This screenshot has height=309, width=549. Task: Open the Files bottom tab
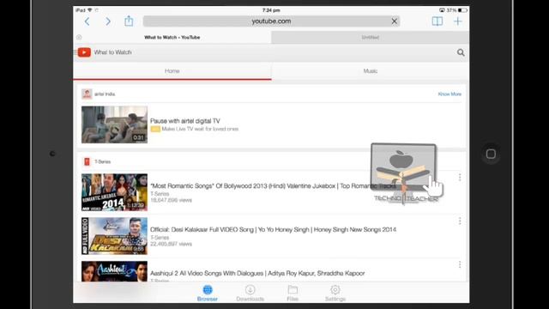293,293
